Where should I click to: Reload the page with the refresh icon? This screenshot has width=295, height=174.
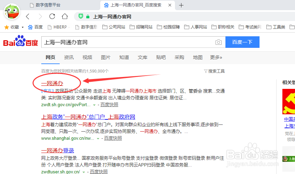[x=52, y=17]
